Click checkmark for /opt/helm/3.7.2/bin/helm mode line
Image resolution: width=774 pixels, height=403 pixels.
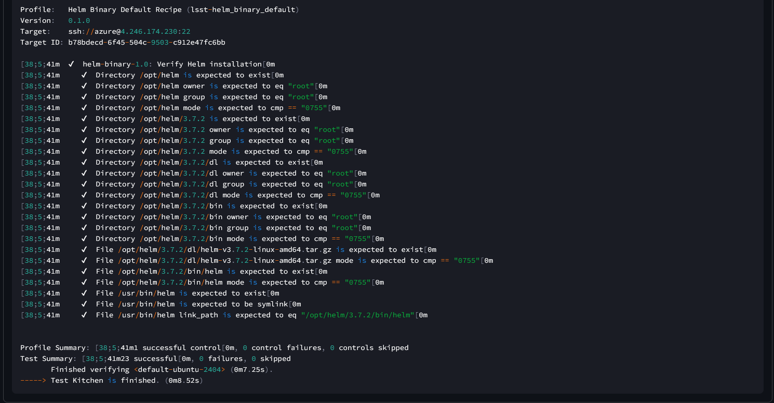(84, 283)
